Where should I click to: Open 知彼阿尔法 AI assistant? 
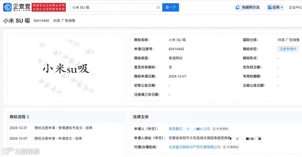click(x=248, y=7)
